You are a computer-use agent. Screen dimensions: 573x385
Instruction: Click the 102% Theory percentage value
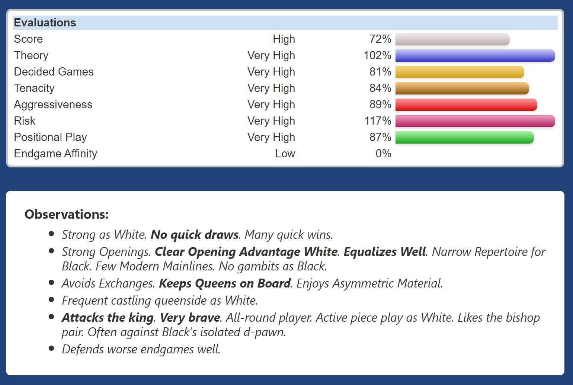(x=377, y=55)
